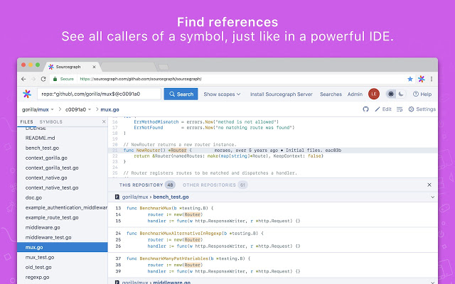Switch to the SYMBOLS tab

point(50,121)
